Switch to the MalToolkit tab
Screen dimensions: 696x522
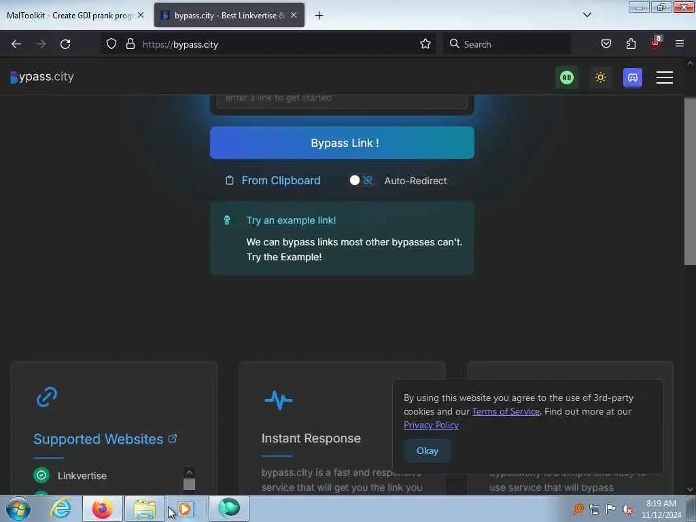click(70, 15)
